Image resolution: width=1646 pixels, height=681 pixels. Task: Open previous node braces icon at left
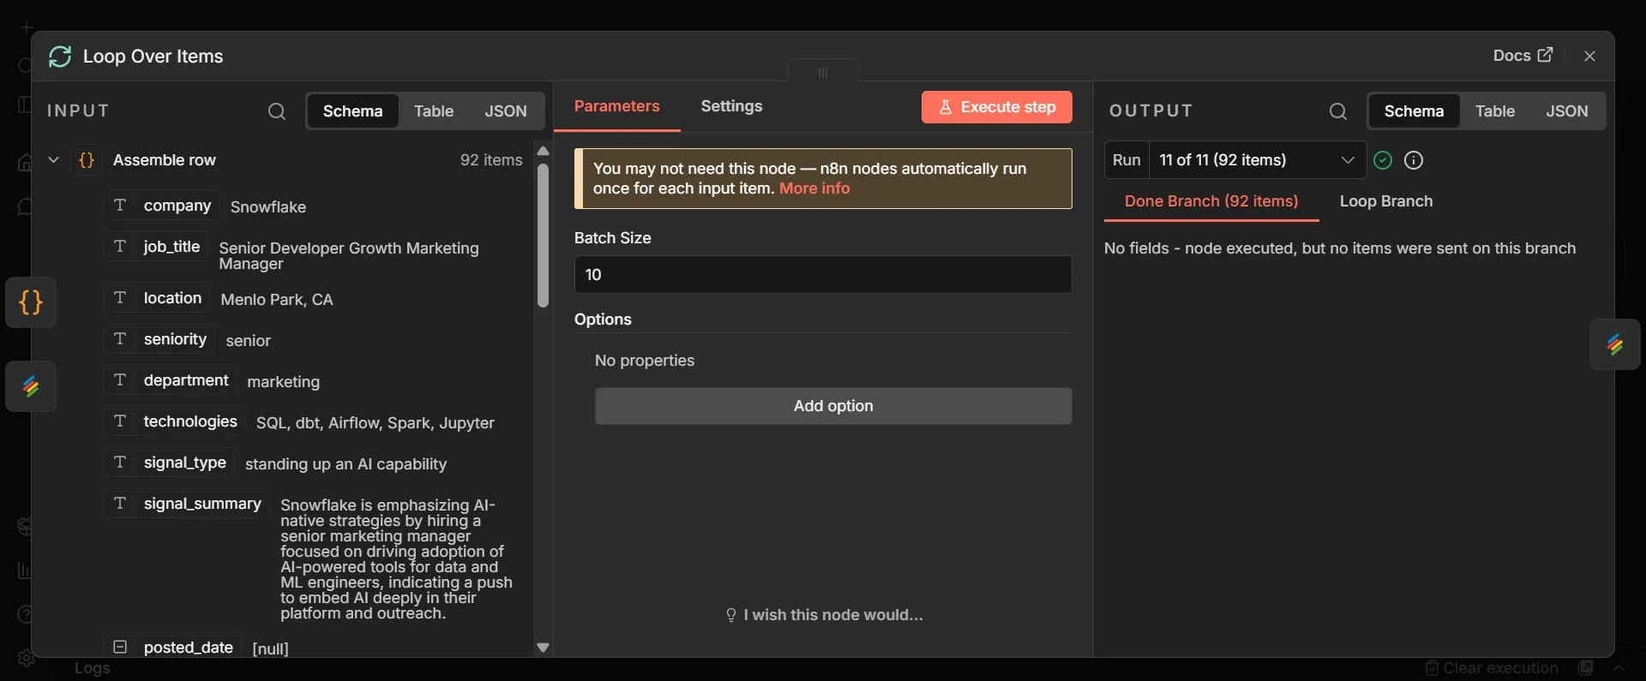[31, 302]
